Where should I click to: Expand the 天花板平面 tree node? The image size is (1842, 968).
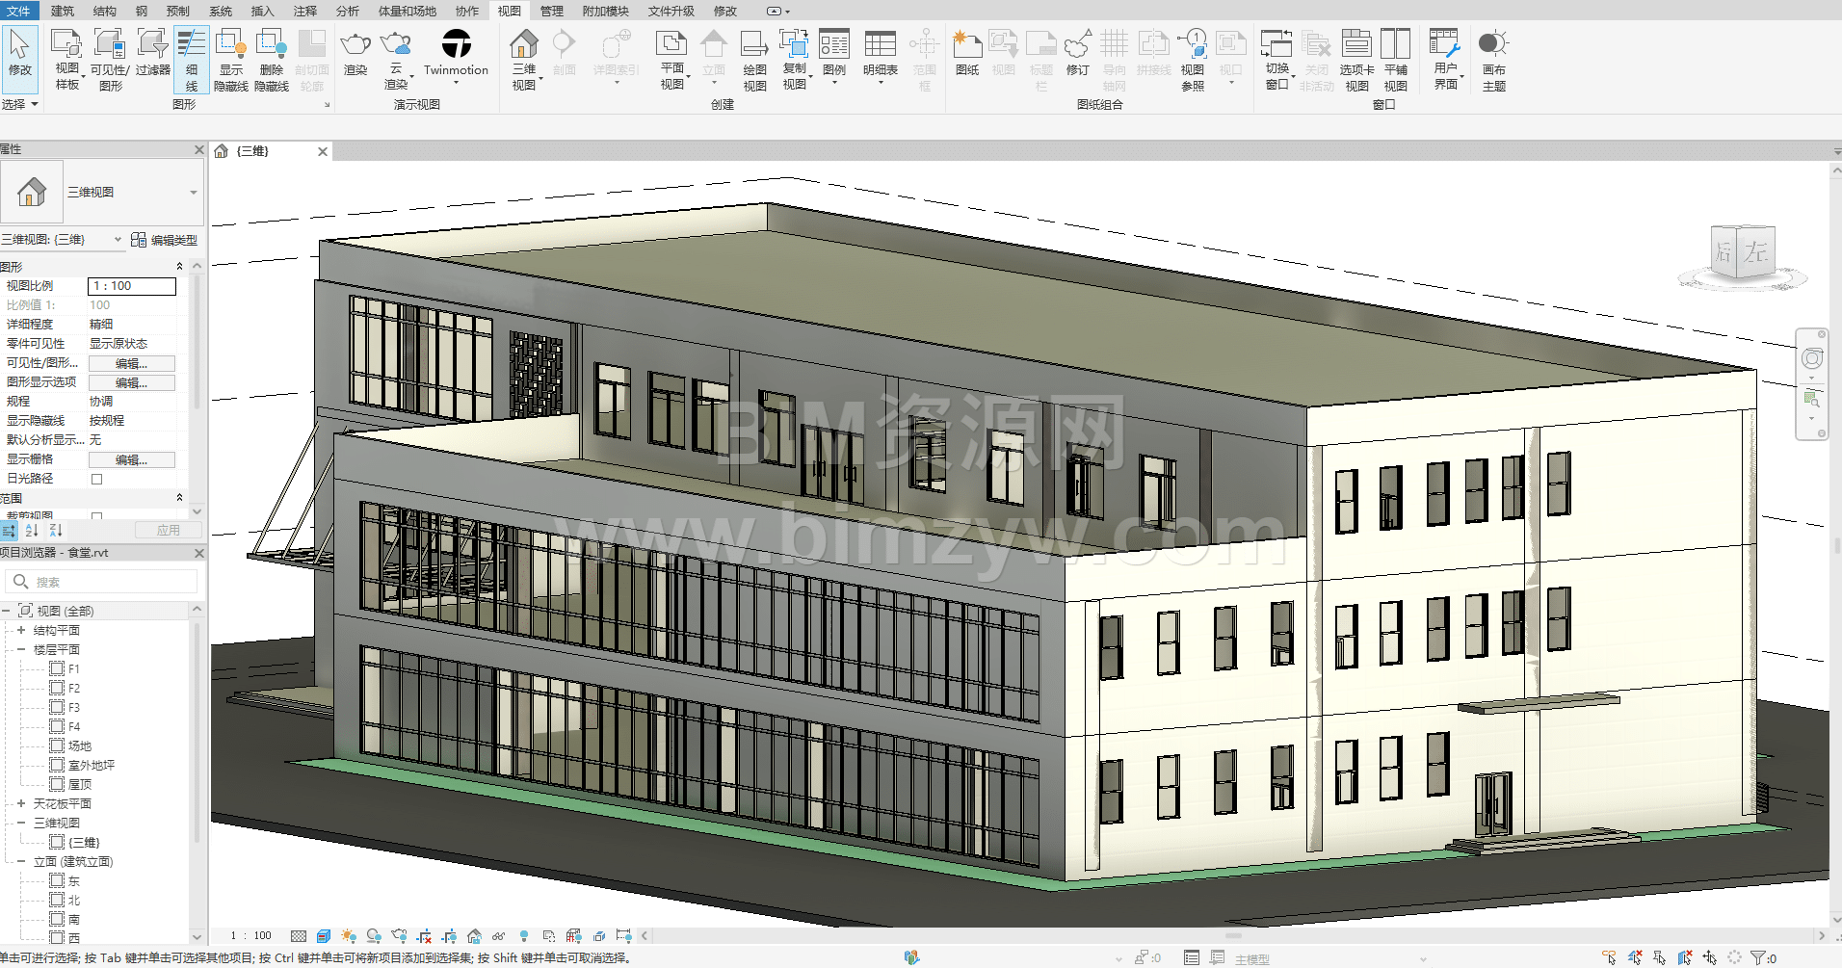tap(21, 804)
